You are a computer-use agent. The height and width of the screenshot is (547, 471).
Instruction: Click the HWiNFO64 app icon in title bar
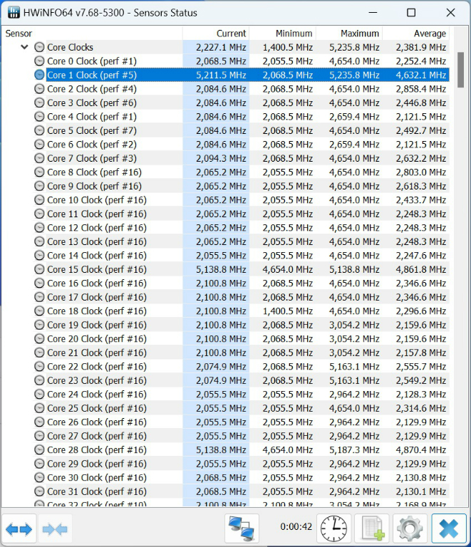point(14,13)
